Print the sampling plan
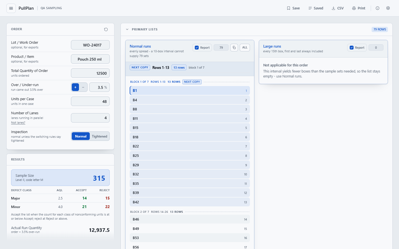This screenshot has height=249, width=399. click(x=359, y=8)
